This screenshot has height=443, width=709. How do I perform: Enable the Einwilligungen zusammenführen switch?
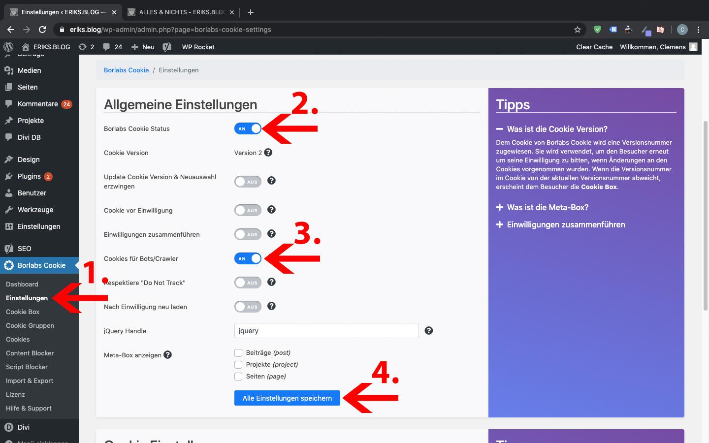coord(248,234)
